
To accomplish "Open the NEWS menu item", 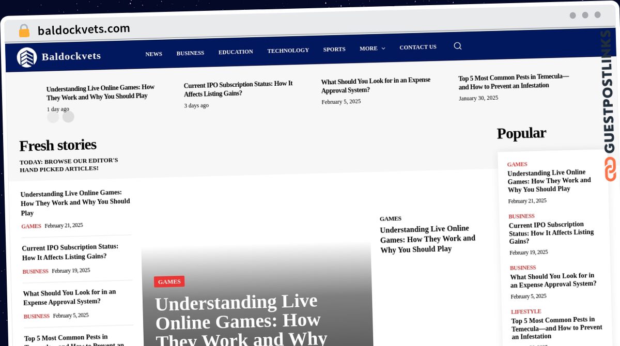I will coord(153,54).
